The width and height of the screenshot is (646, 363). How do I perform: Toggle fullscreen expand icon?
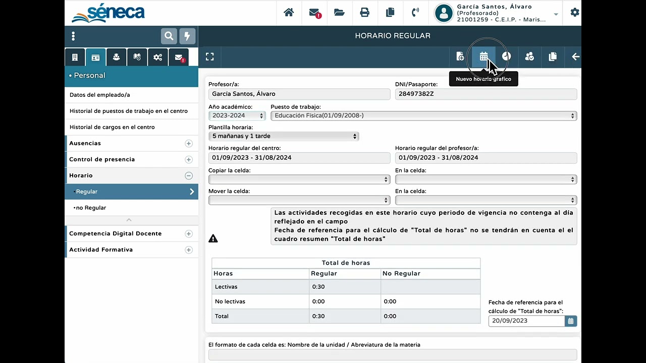[209, 56]
